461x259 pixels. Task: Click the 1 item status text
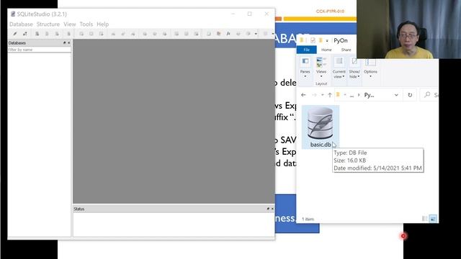(308, 219)
